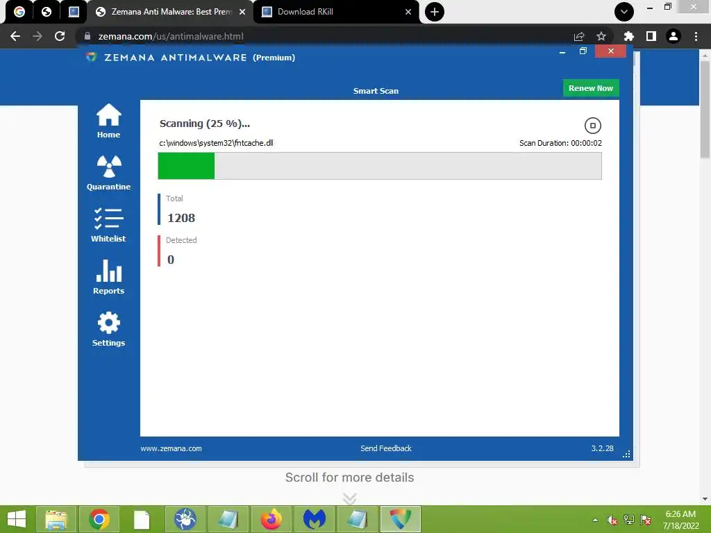Click the Zemana shield logo
This screenshot has height=533, width=711.
tap(91, 57)
